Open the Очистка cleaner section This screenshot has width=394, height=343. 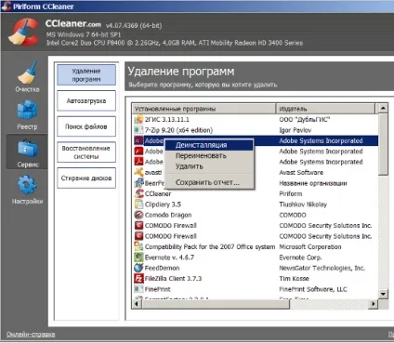point(27,76)
